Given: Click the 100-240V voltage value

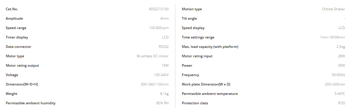Looking at the screenshot, I should pyautogui.click(x=161, y=75).
